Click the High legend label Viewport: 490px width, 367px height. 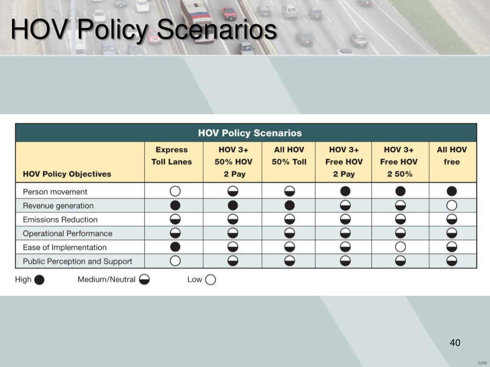point(23,279)
